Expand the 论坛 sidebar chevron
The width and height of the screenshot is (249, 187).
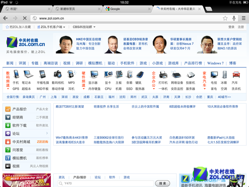pos(47,133)
